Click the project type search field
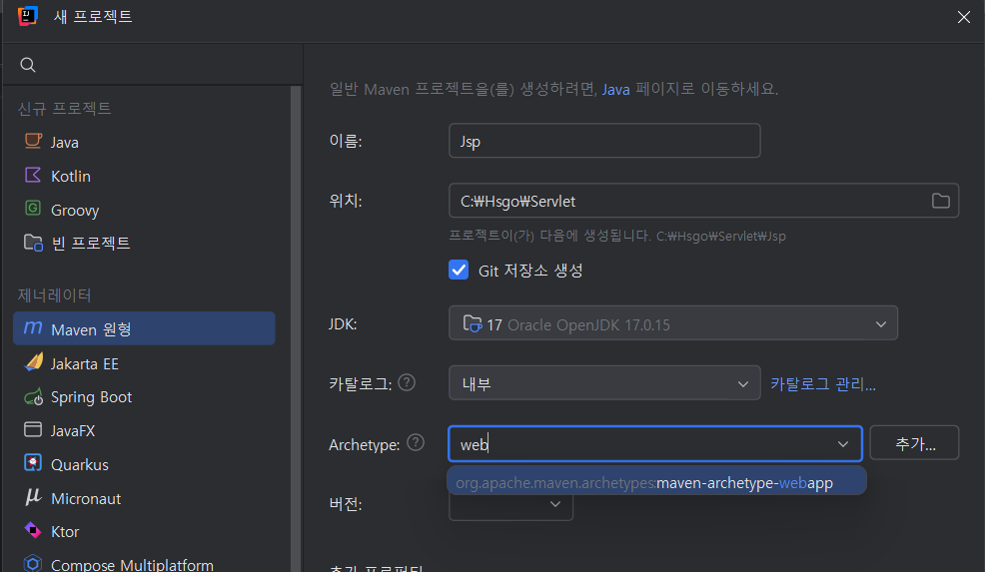Screen dimensions: 985x572 click(x=153, y=65)
